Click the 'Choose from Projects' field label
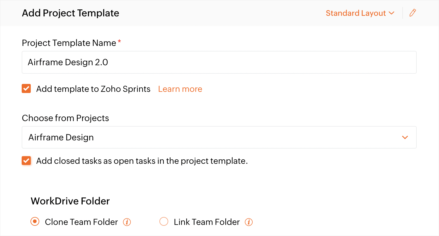 tap(65, 118)
